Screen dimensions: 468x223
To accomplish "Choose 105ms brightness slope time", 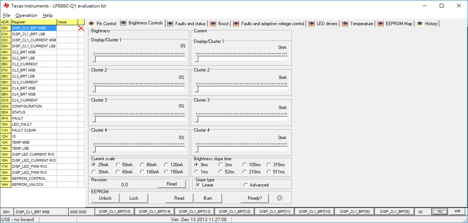I will pos(252,165).
